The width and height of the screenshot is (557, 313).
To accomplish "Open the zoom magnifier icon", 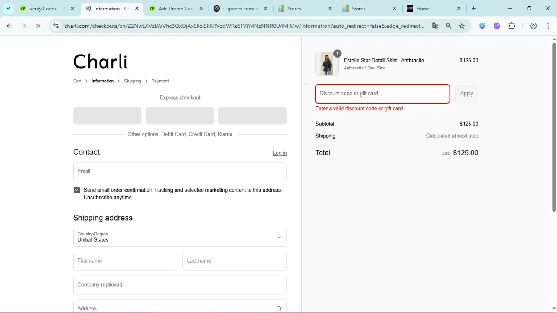I will 449,26.
